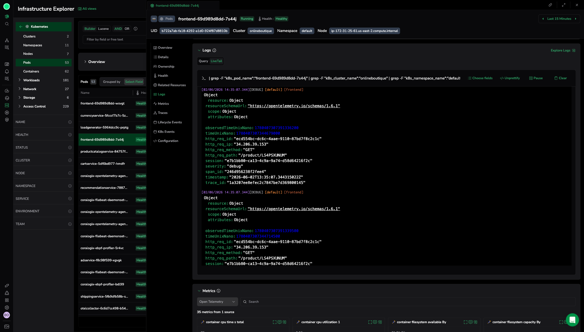Click the info icon next to Logs
This screenshot has height=332, width=584.
tap(214, 51)
